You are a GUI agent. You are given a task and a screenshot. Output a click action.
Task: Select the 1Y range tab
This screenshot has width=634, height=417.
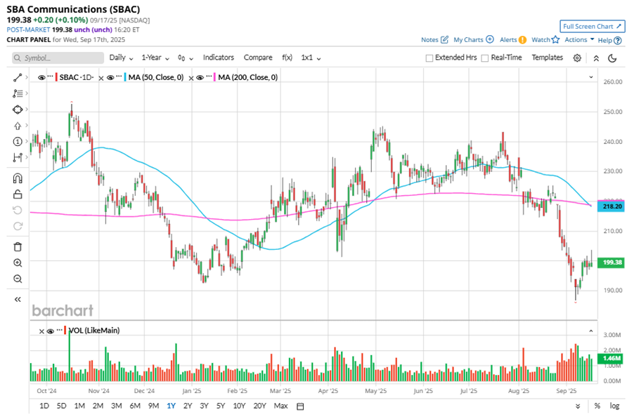point(171,406)
